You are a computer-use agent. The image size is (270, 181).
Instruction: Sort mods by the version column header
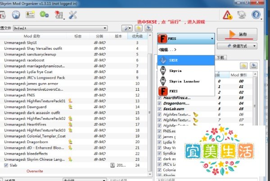118,36
